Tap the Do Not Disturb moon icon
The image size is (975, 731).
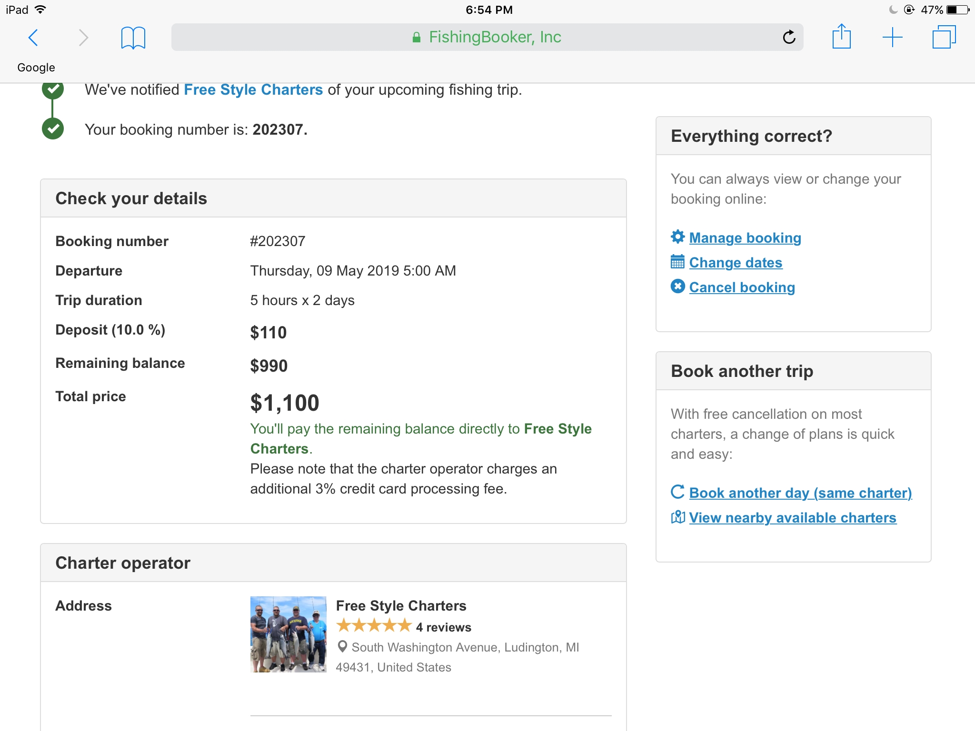893,10
